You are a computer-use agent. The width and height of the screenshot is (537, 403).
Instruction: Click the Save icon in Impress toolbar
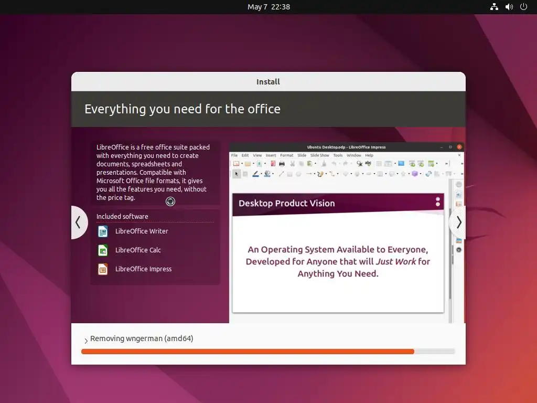tap(259, 164)
